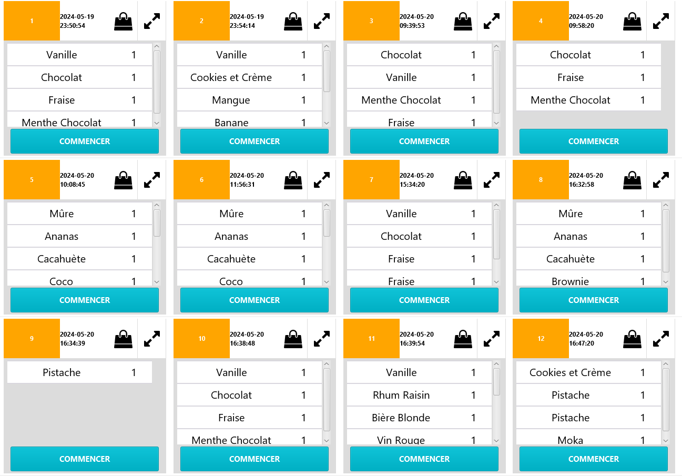Click the shopping bag icon on order 6
Image resolution: width=682 pixels, height=476 pixels.
click(293, 180)
